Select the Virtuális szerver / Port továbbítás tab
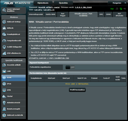The height and width of the screenshot is (121, 128). click(x=83, y=15)
